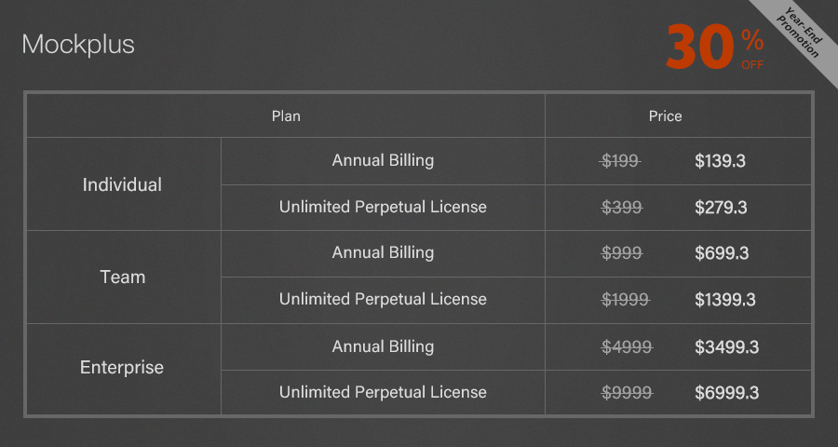Select Enterprise Unlimited Perpetual License option
The height and width of the screenshot is (447, 838).
[x=383, y=392]
